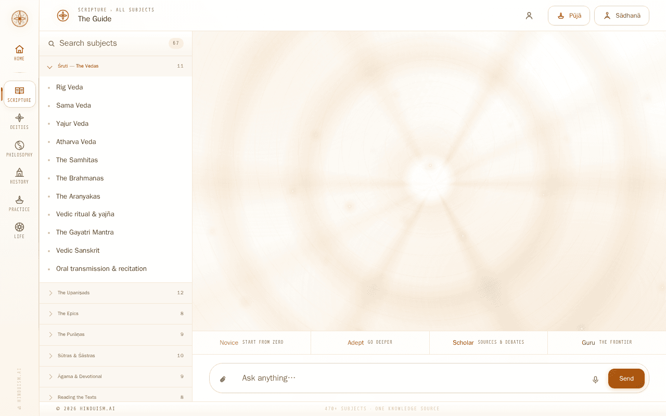
Task: Open the Deities section icon
Action: click(19, 121)
